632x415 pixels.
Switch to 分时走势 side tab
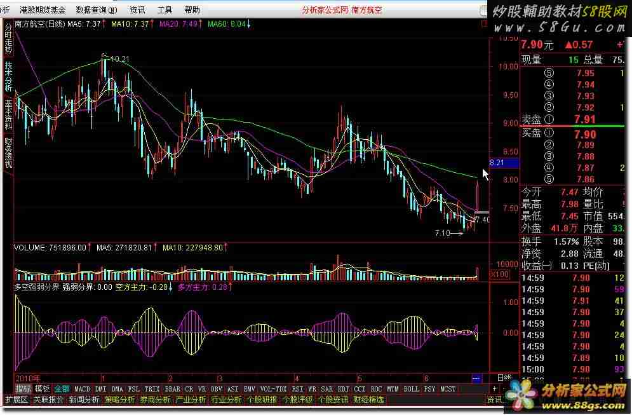(8, 39)
